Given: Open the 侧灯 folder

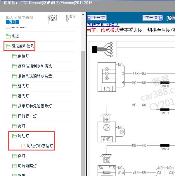Looking at the screenshot, I should pos(22,156).
